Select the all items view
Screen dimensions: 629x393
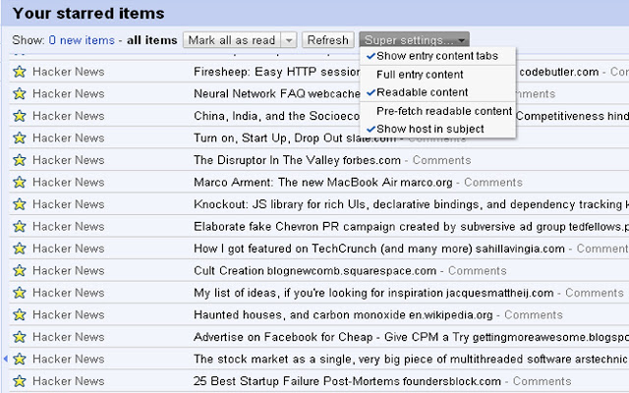click(152, 40)
